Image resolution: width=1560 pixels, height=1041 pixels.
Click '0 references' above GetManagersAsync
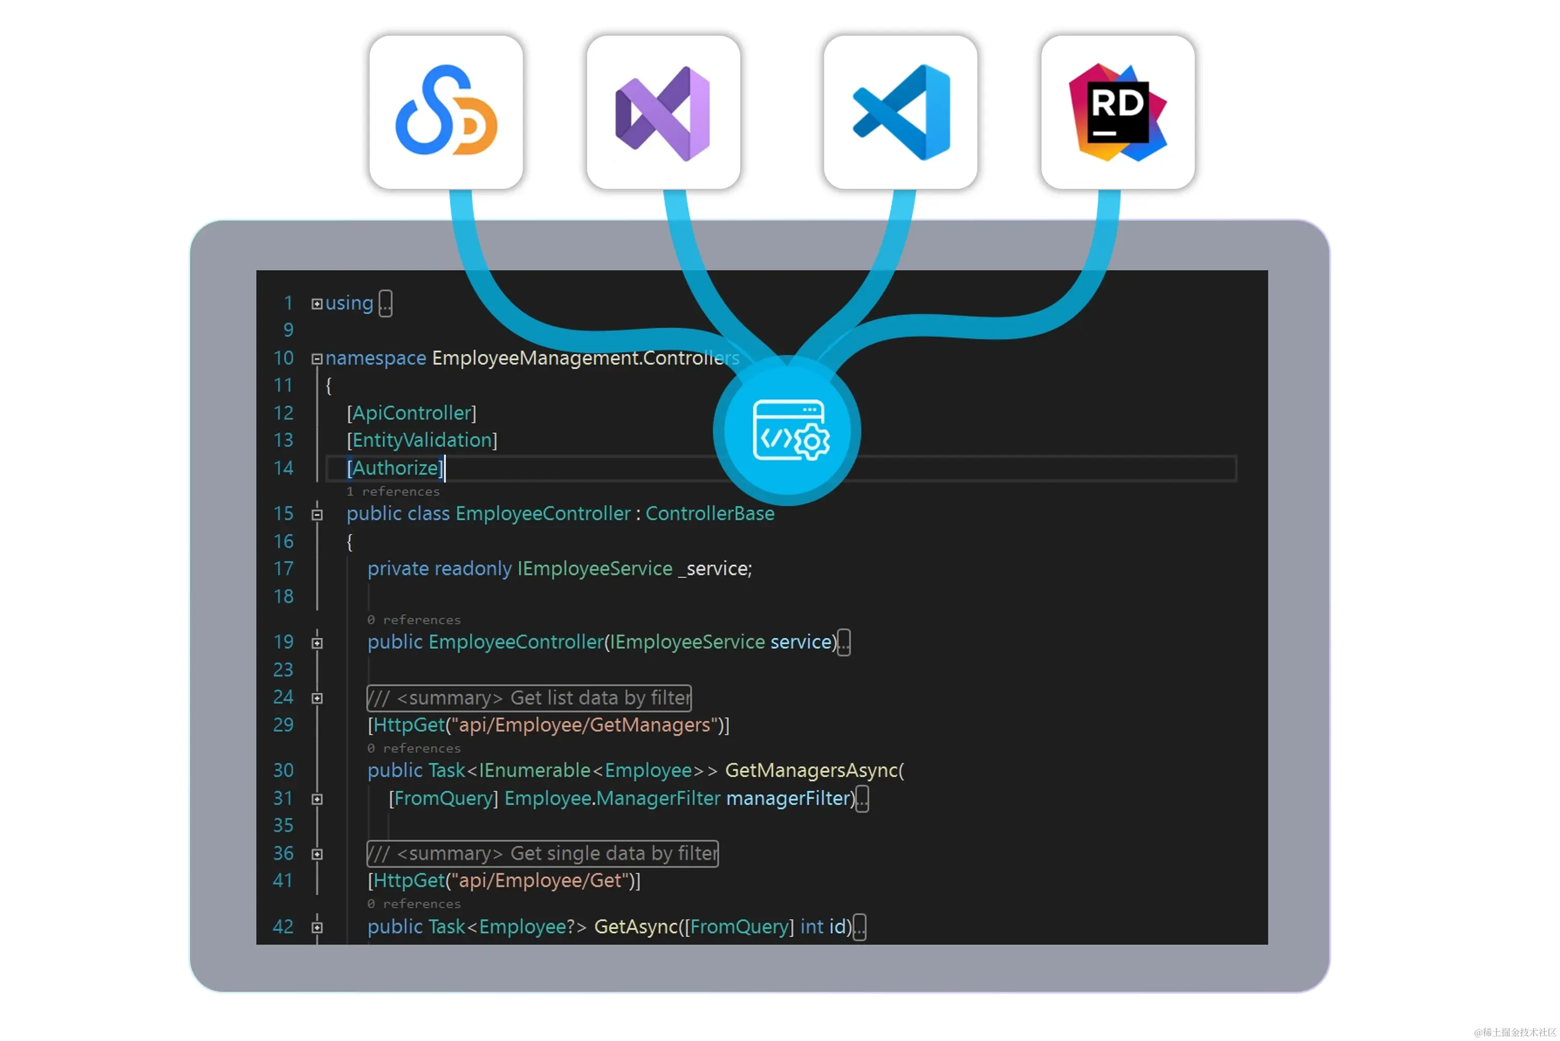click(414, 748)
